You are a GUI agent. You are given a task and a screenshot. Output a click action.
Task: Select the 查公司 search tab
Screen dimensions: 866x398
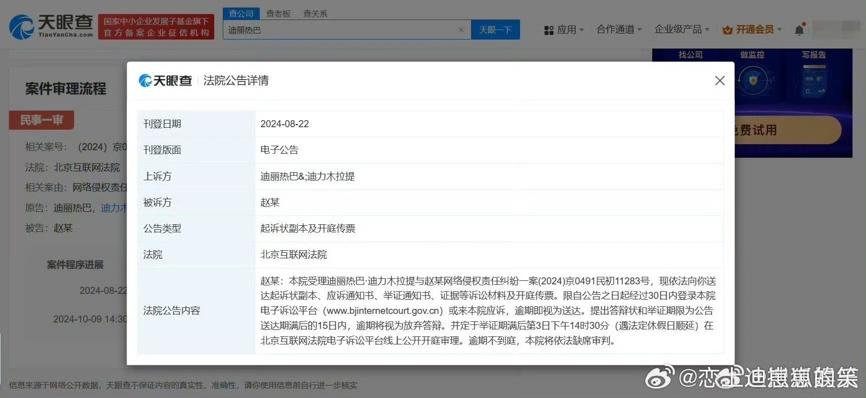tap(241, 14)
